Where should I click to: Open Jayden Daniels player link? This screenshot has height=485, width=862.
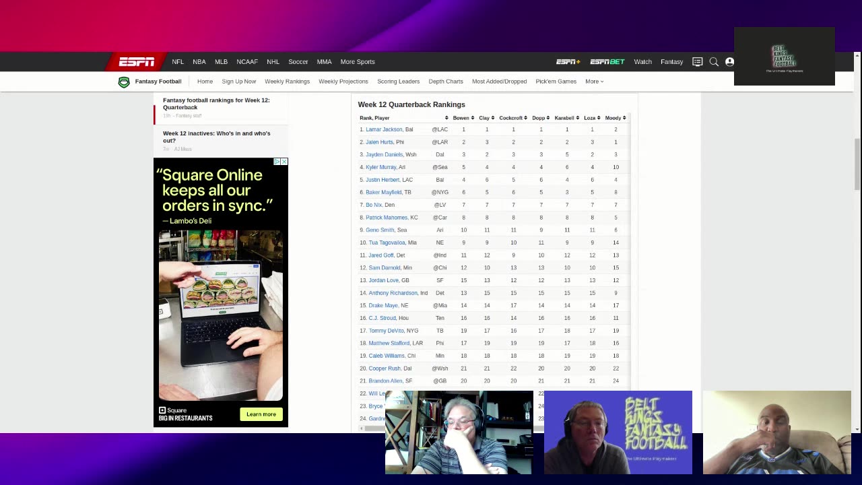click(x=384, y=155)
